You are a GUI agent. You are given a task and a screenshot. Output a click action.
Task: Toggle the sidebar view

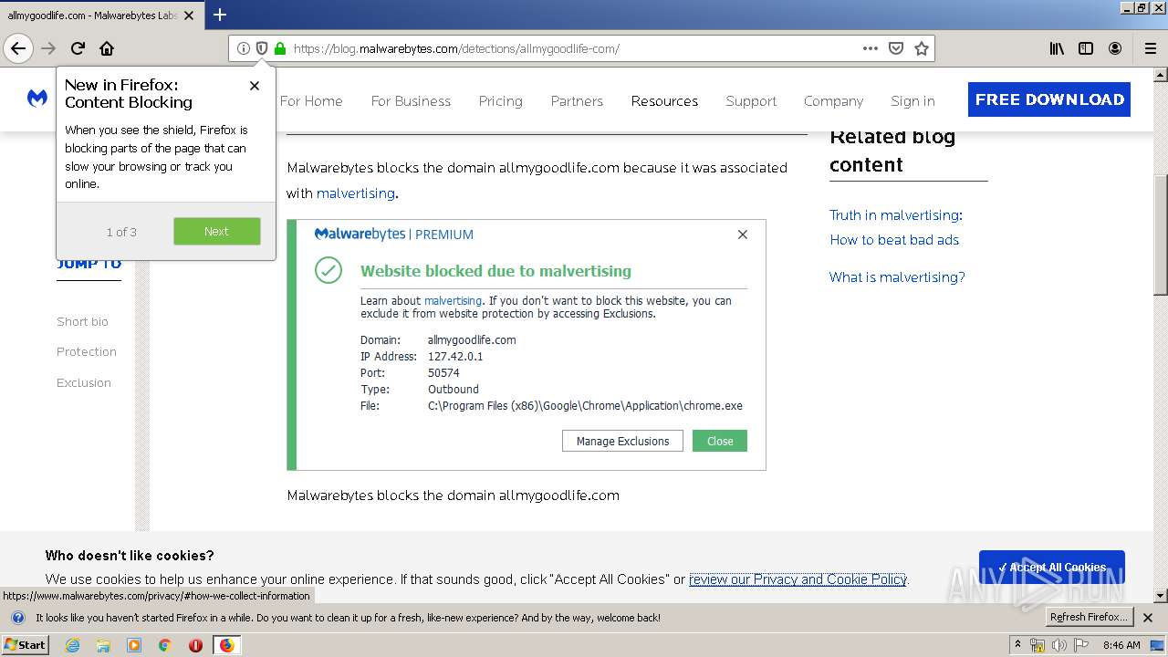1086,48
